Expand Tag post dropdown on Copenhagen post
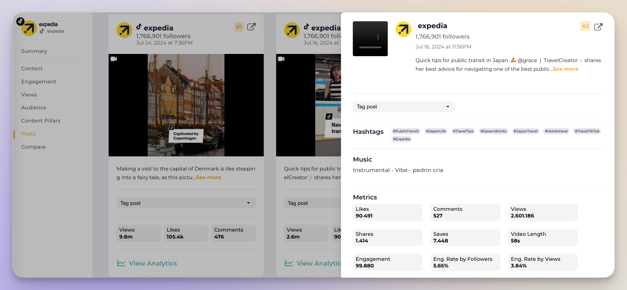 186,203
